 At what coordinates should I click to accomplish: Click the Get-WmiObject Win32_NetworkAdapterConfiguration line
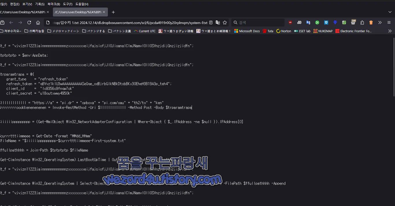(x=121, y=122)
